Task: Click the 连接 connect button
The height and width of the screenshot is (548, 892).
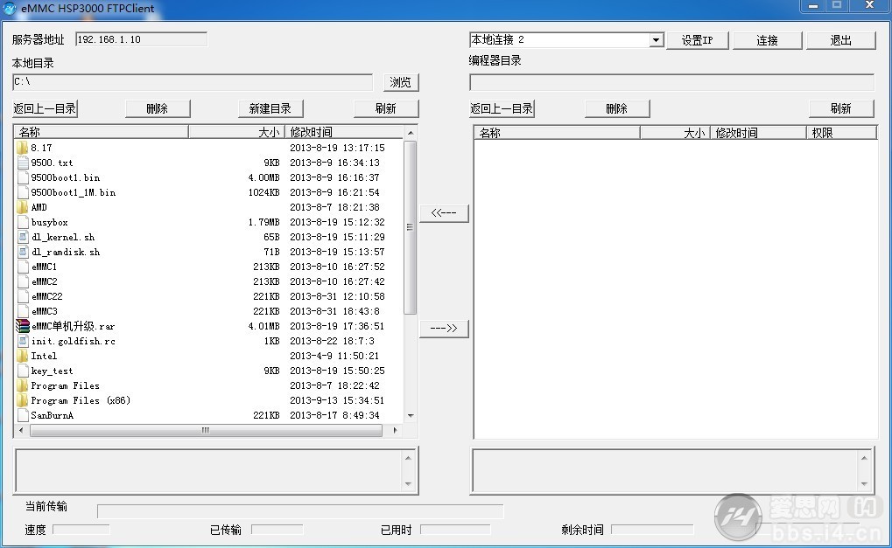Action: pos(768,40)
